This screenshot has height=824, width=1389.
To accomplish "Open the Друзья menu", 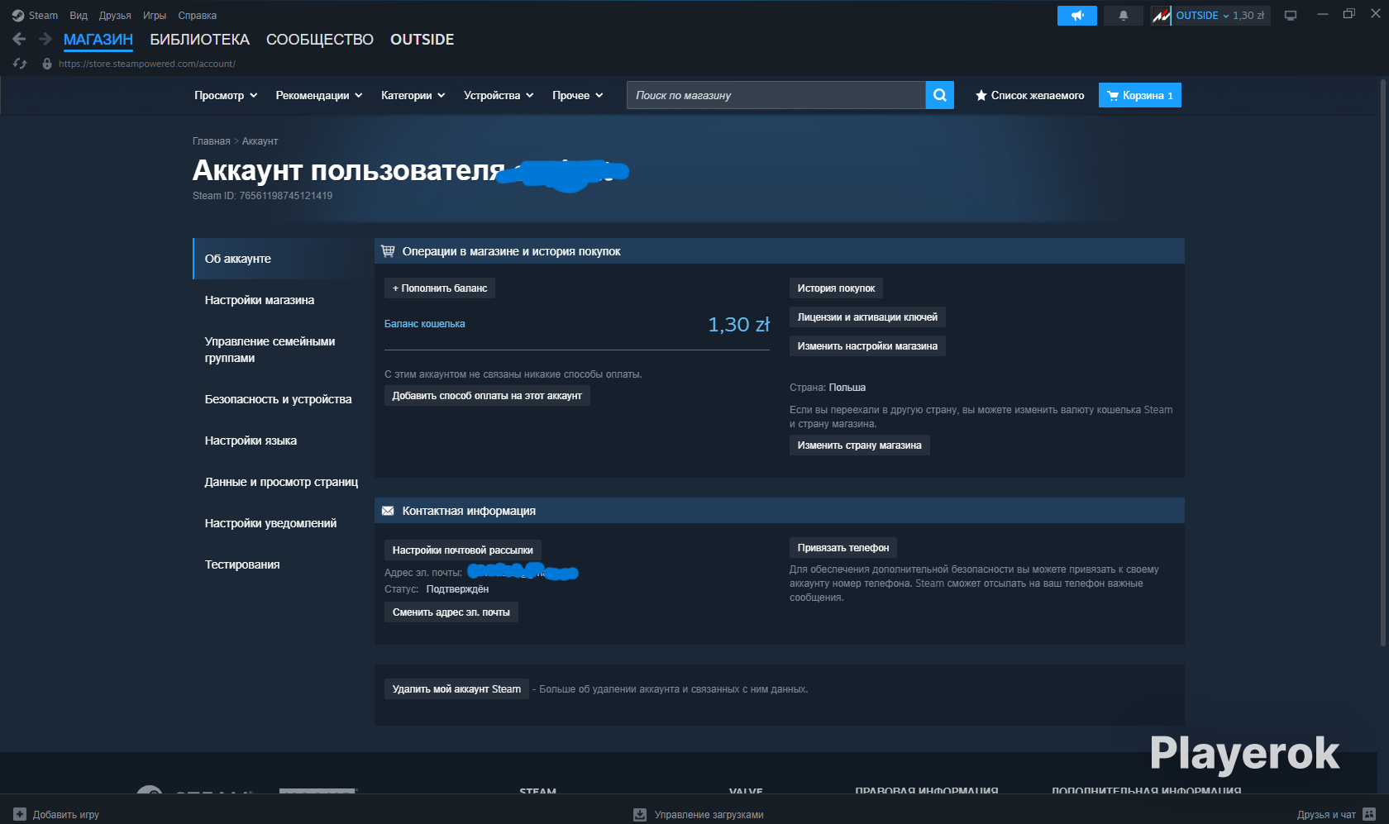I will tap(115, 16).
